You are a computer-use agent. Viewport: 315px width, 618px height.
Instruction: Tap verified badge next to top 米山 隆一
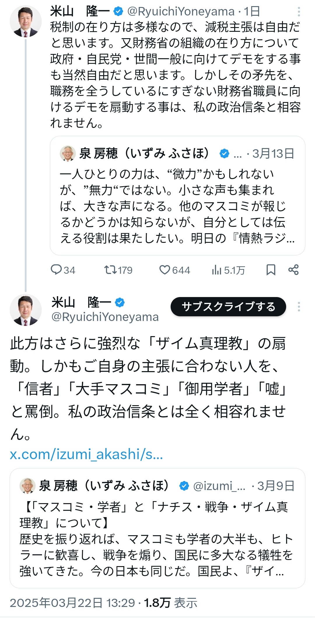118,12
